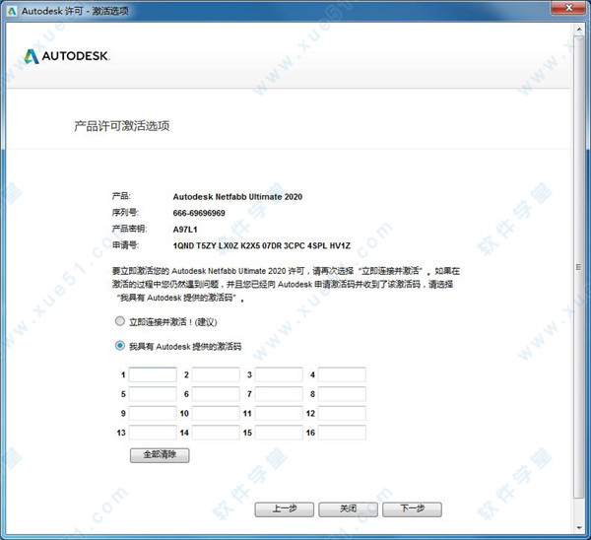The height and width of the screenshot is (540, 591).
Task: Close the Autodesk license window
Action: (x=569, y=8)
